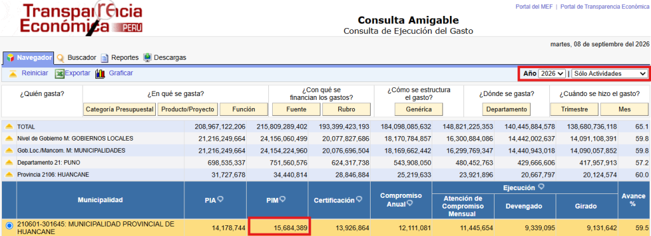Viewport: 651px width, 236px height.
Task: Click the Exportar link
Action: (x=77, y=73)
